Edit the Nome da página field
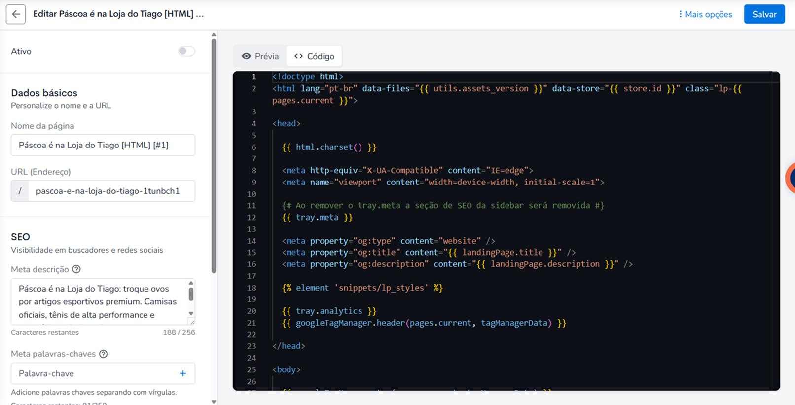The image size is (795, 405). [103, 145]
